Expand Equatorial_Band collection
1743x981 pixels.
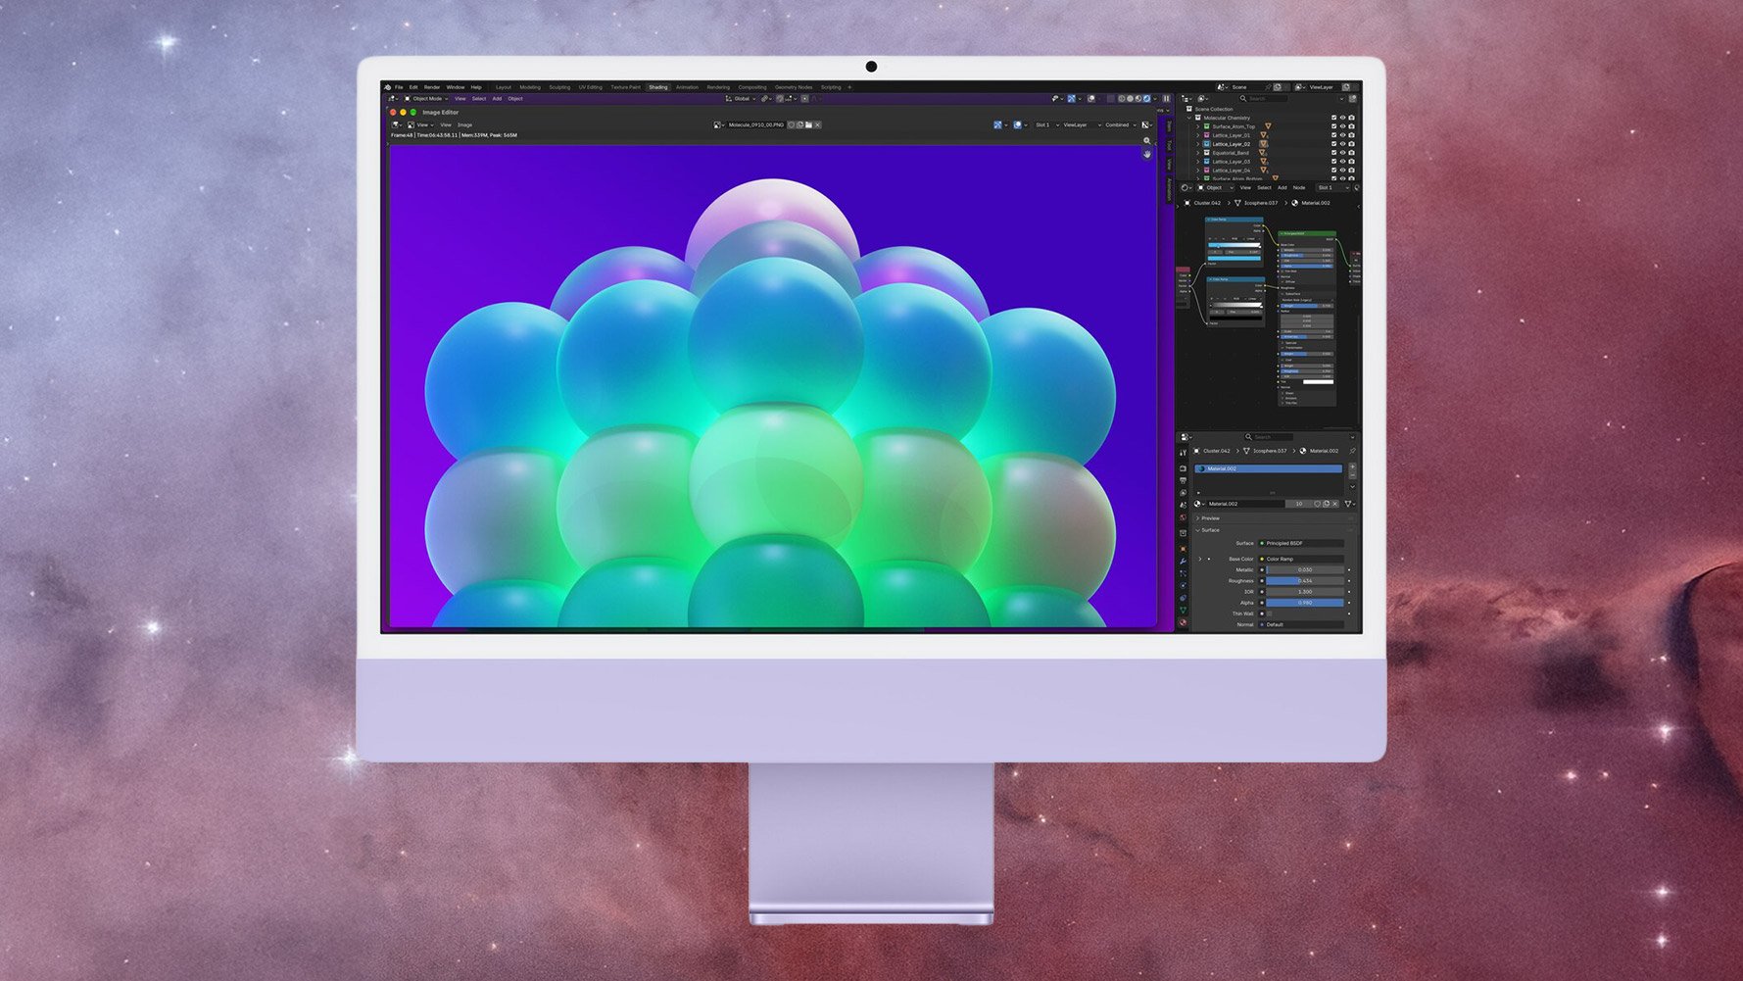coord(1197,153)
